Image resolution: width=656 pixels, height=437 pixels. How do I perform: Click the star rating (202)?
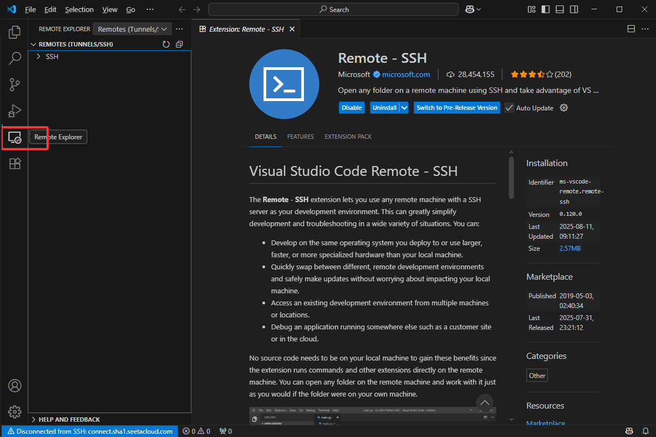[541, 74]
